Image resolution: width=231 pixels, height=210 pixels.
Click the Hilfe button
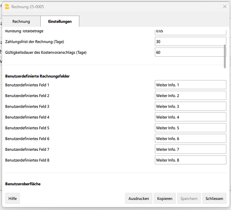(13, 199)
